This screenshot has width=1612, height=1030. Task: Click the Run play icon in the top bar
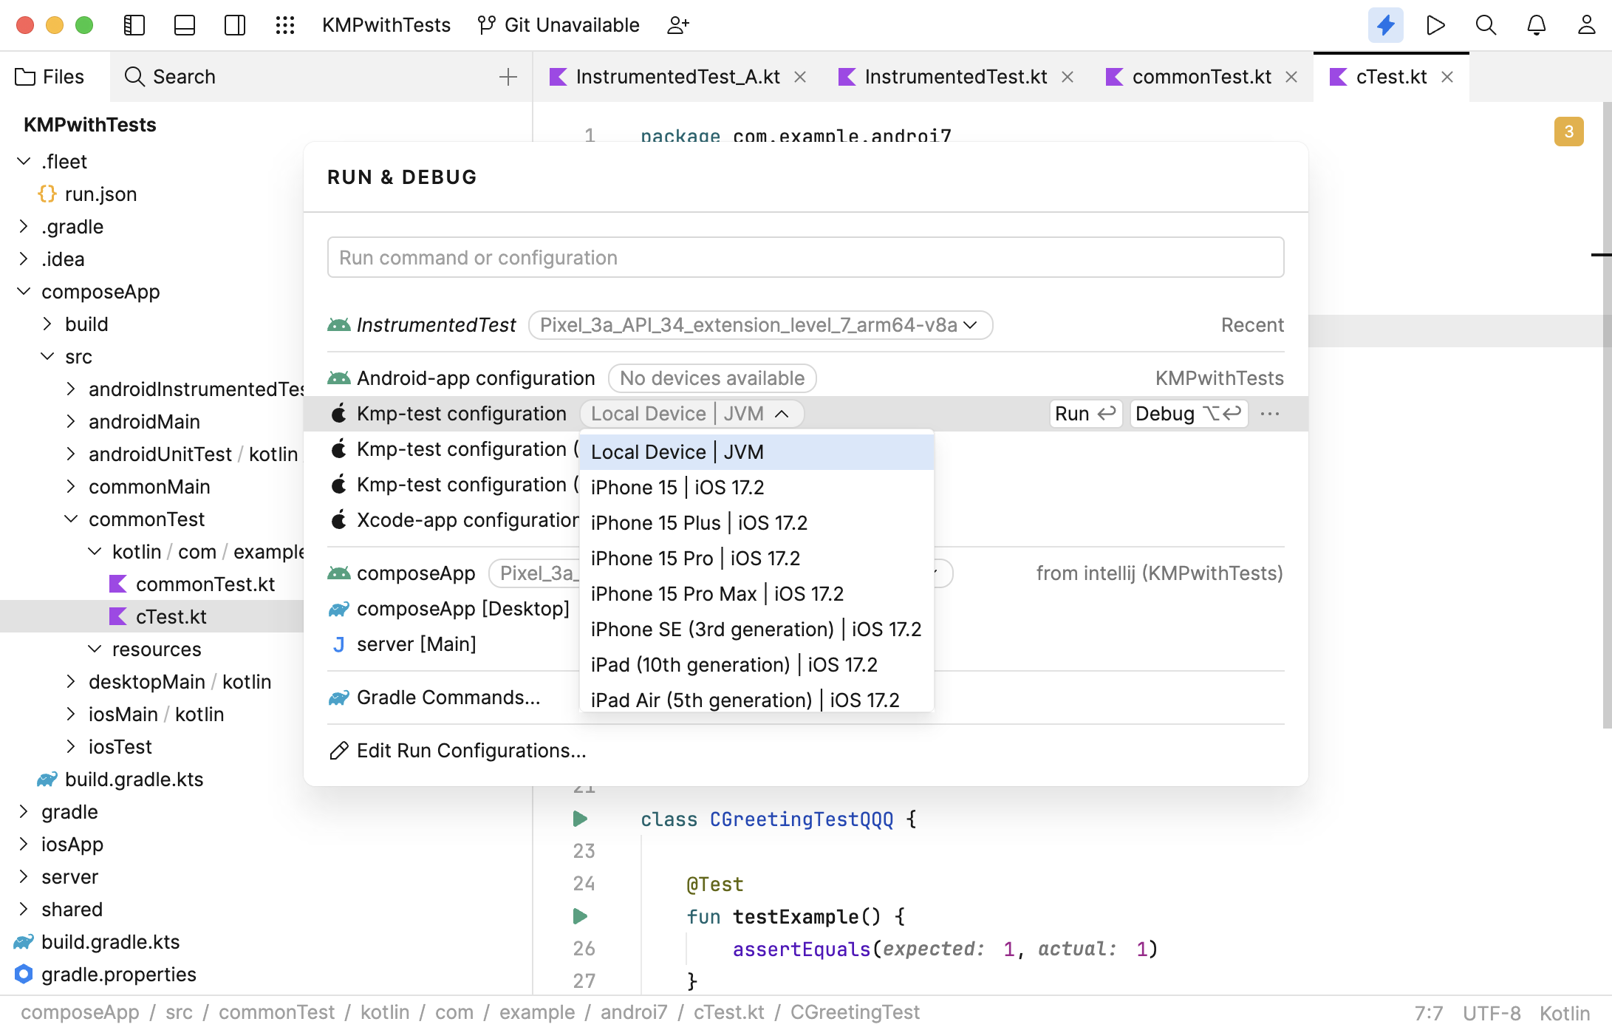[x=1435, y=24]
